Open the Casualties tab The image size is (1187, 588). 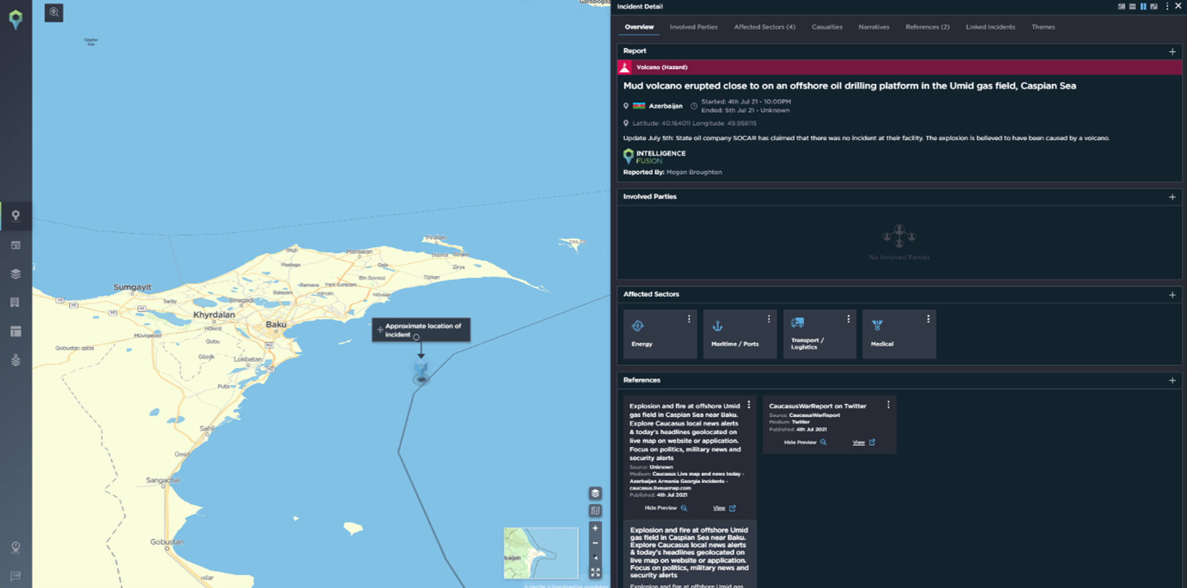[x=827, y=27]
